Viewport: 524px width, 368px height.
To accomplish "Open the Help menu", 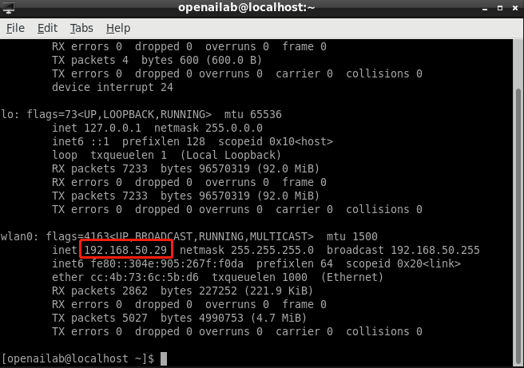I will tap(118, 28).
